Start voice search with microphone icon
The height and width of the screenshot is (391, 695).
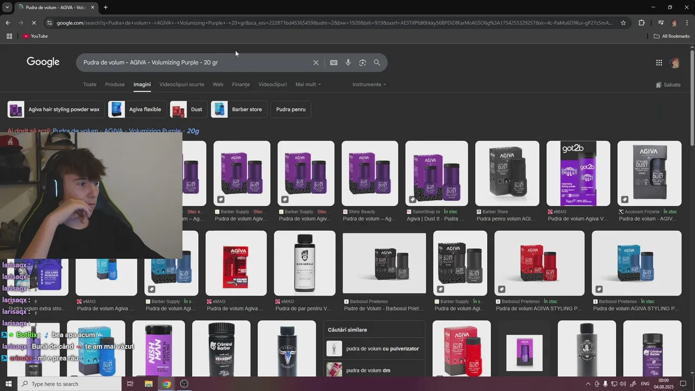tap(348, 62)
